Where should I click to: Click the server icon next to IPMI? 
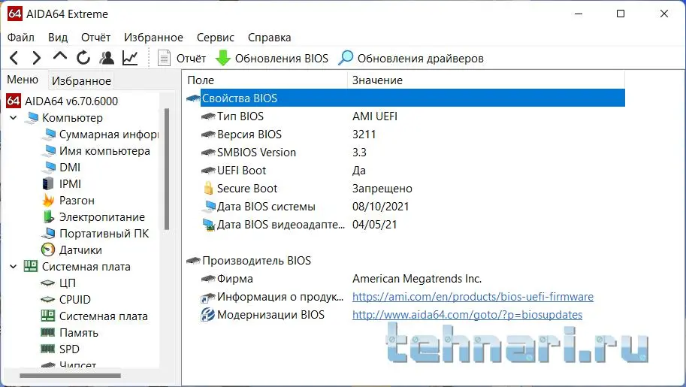tap(47, 184)
